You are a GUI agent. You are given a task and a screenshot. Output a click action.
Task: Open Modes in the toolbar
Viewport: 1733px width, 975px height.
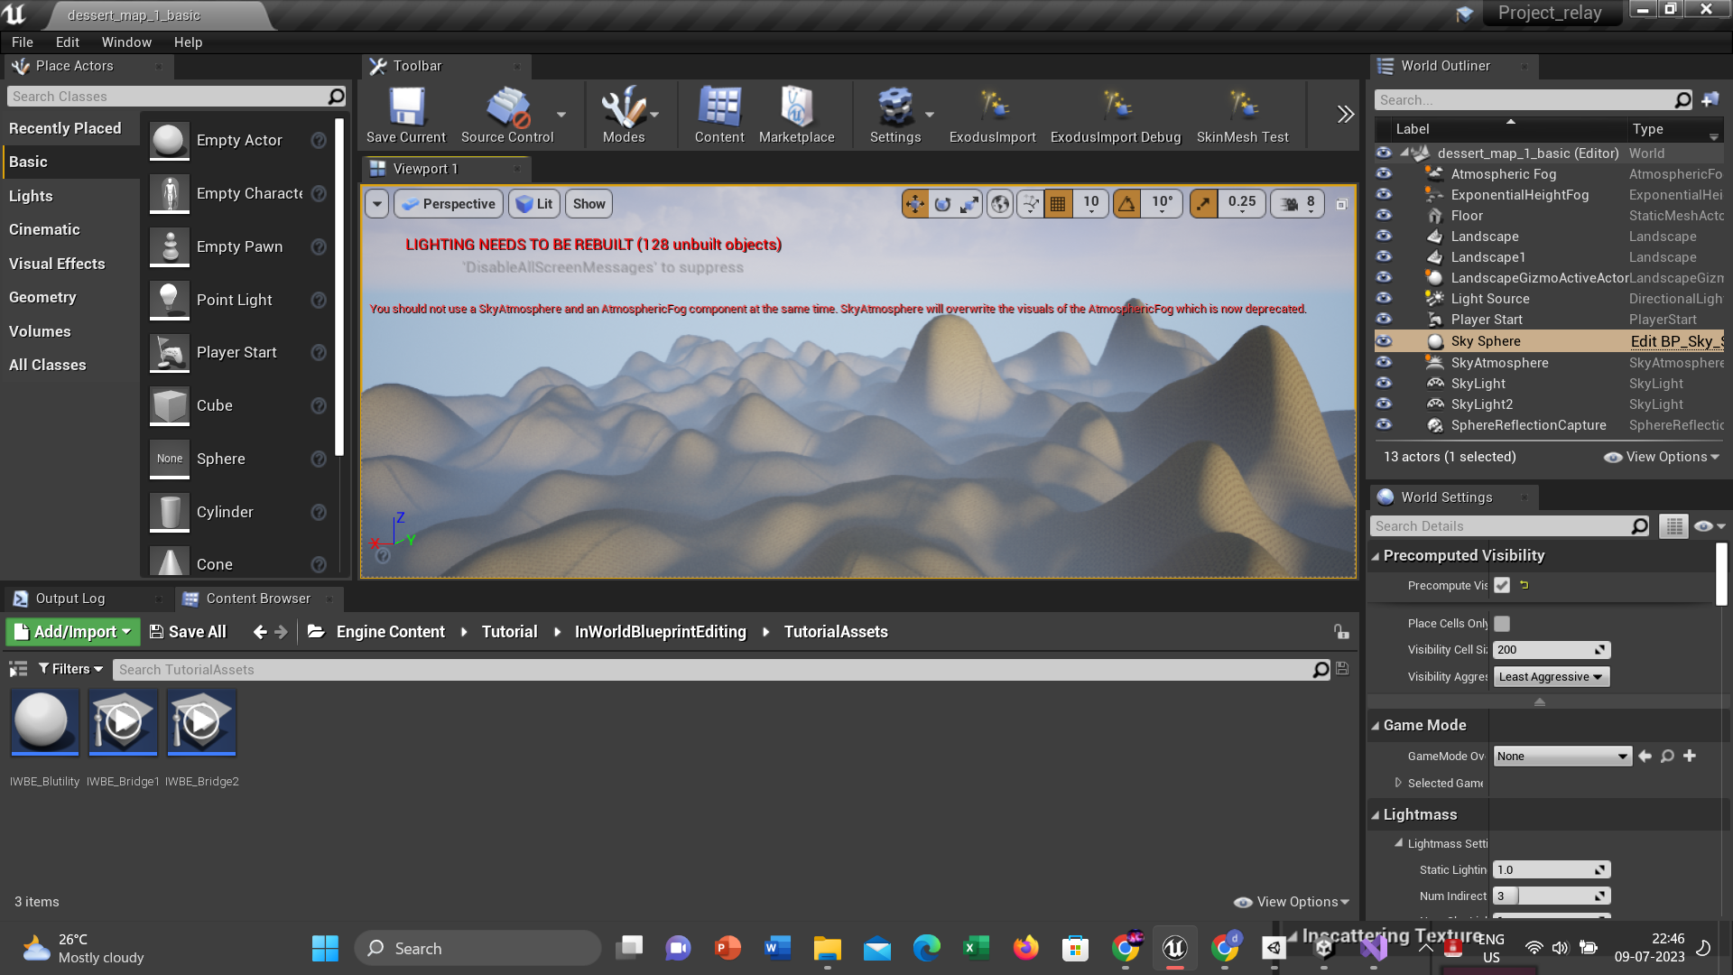(x=624, y=115)
